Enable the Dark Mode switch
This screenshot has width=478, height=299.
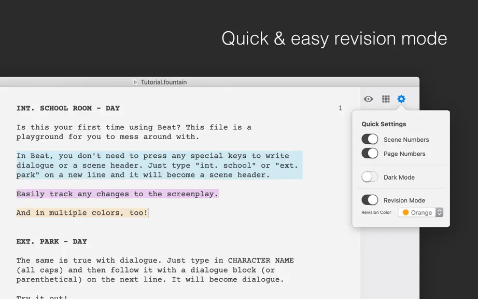[370, 177]
